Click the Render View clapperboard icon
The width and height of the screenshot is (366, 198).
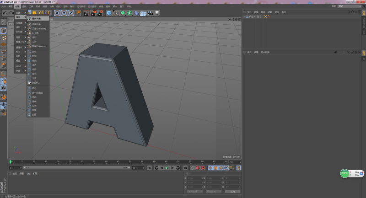86,13
